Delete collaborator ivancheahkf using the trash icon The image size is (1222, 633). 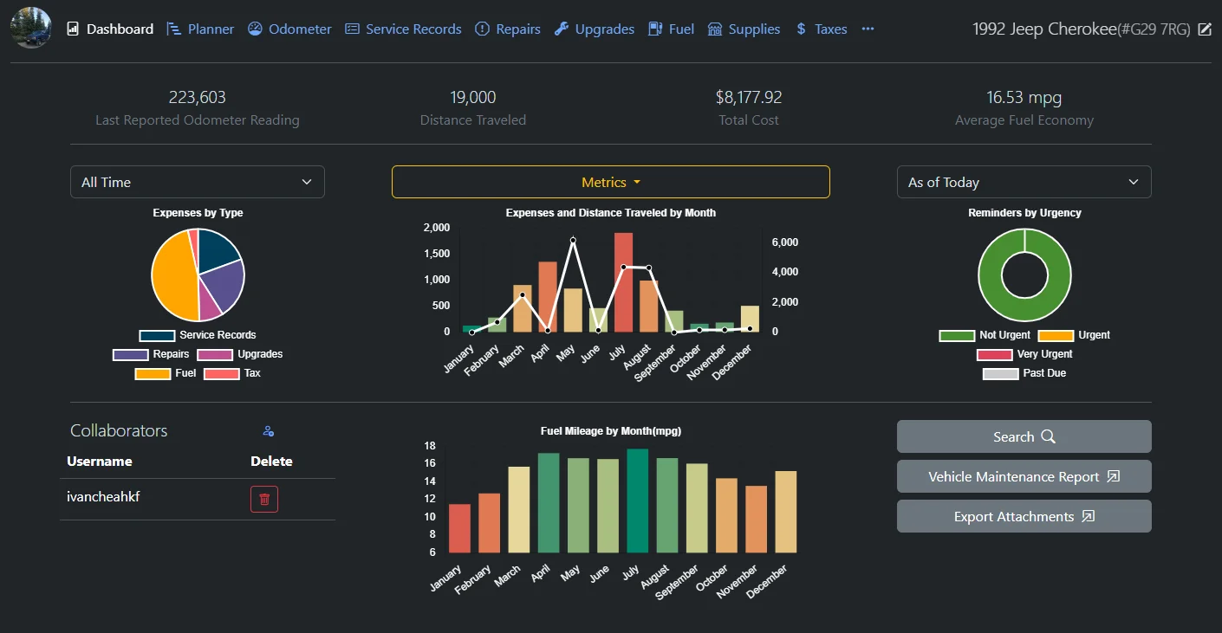264,499
